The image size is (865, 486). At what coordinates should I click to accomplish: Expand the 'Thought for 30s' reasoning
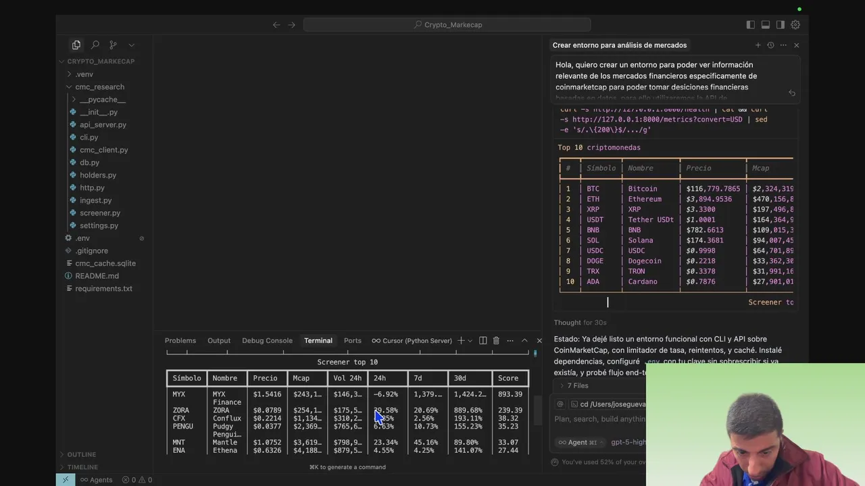tap(580, 323)
